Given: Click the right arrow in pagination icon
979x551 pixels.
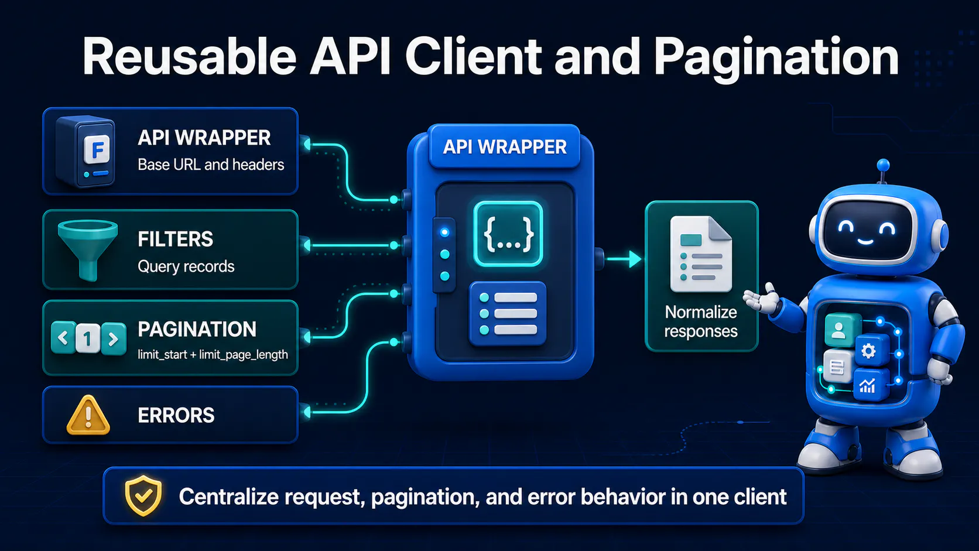Looking at the screenshot, I should (x=114, y=338).
